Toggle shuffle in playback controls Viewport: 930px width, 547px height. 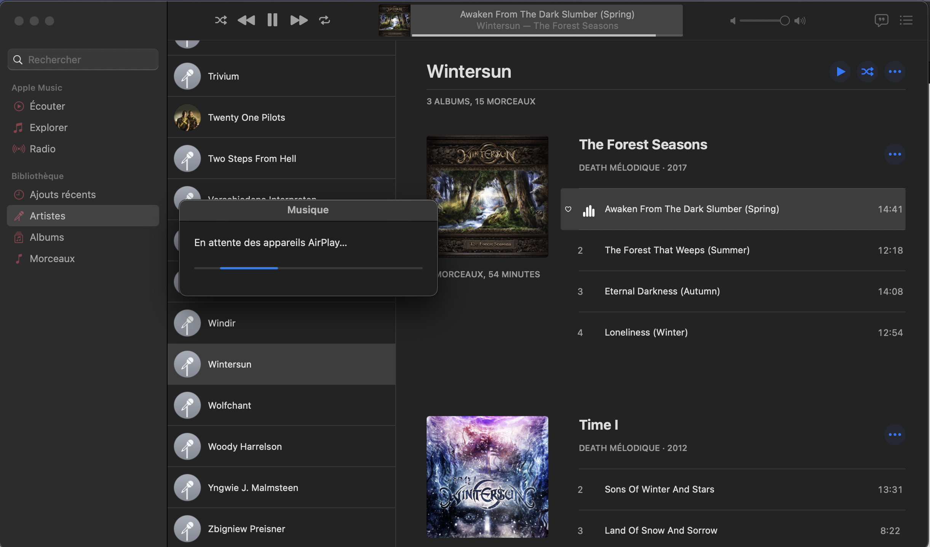point(221,20)
